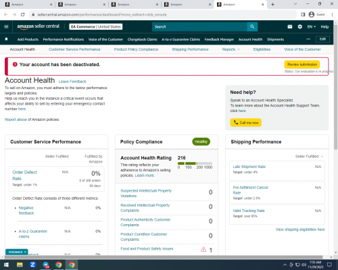The height and width of the screenshot is (270, 338).
Task: Click the Amazon Seller Central logo
Action: (x=39, y=26)
